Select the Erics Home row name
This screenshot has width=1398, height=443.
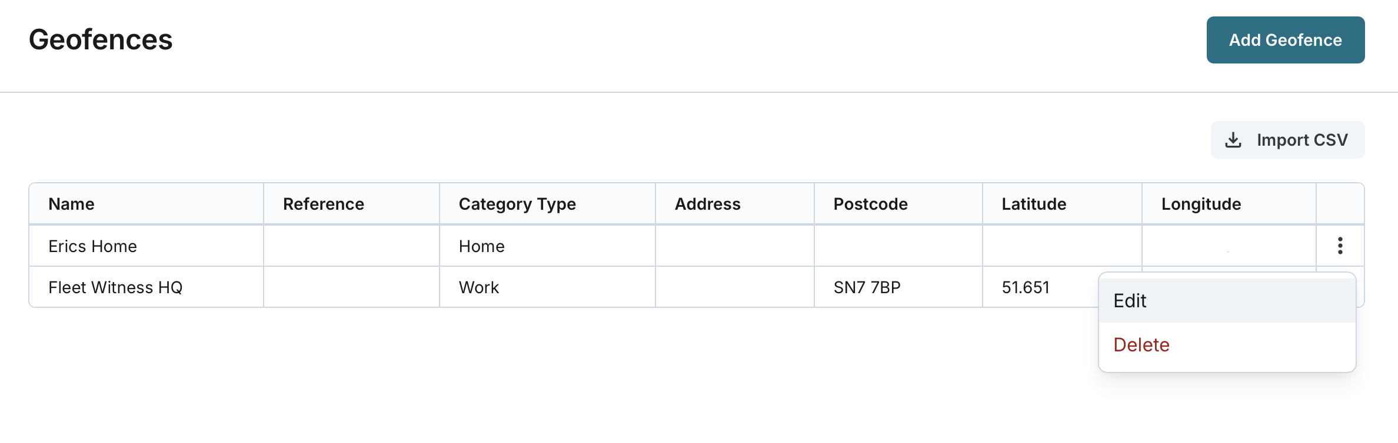coord(92,246)
